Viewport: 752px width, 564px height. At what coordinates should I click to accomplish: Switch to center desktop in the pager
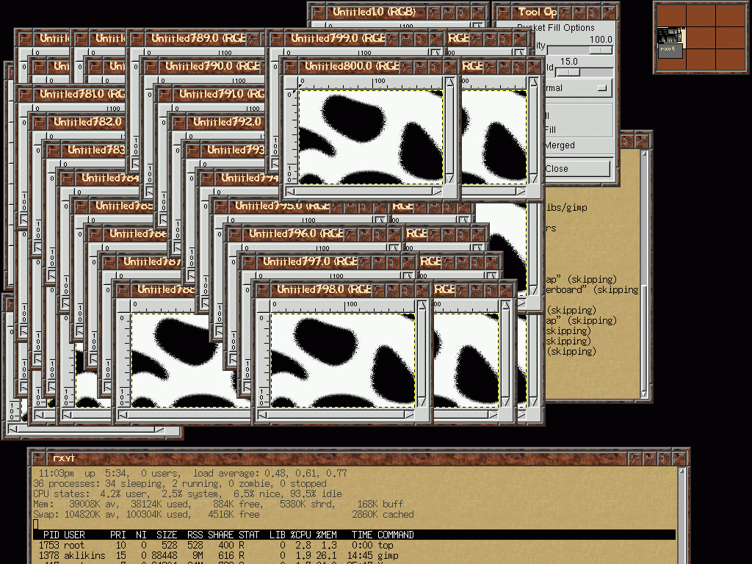click(701, 37)
